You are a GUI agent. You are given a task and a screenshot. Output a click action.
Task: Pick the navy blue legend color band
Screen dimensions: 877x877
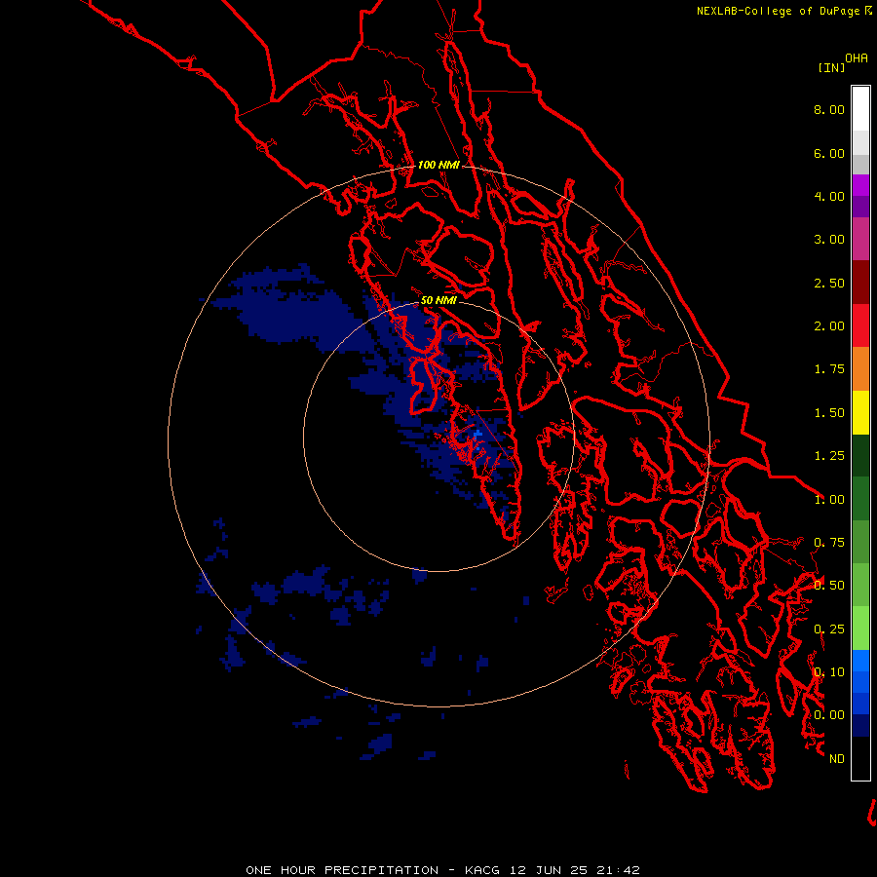click(x=860, y=725)
